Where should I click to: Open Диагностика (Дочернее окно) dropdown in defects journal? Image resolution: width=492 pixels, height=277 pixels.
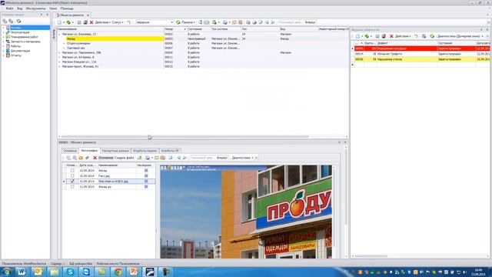coord(460,36)
